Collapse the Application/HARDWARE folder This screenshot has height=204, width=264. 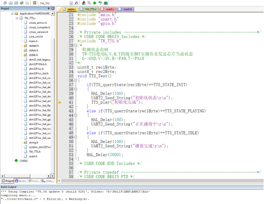point(12,14)
